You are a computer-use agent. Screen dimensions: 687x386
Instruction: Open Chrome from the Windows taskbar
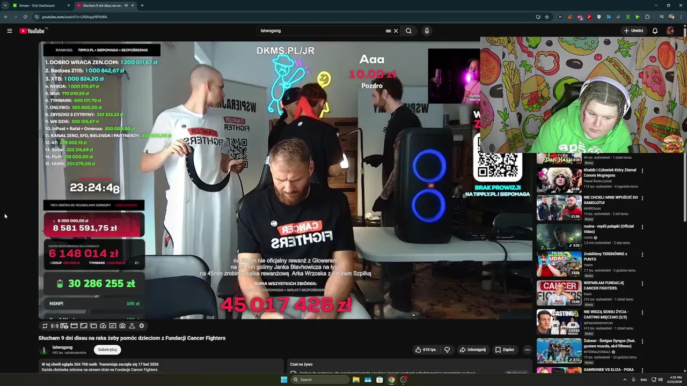pyautogui.click(x=391, y=380)
